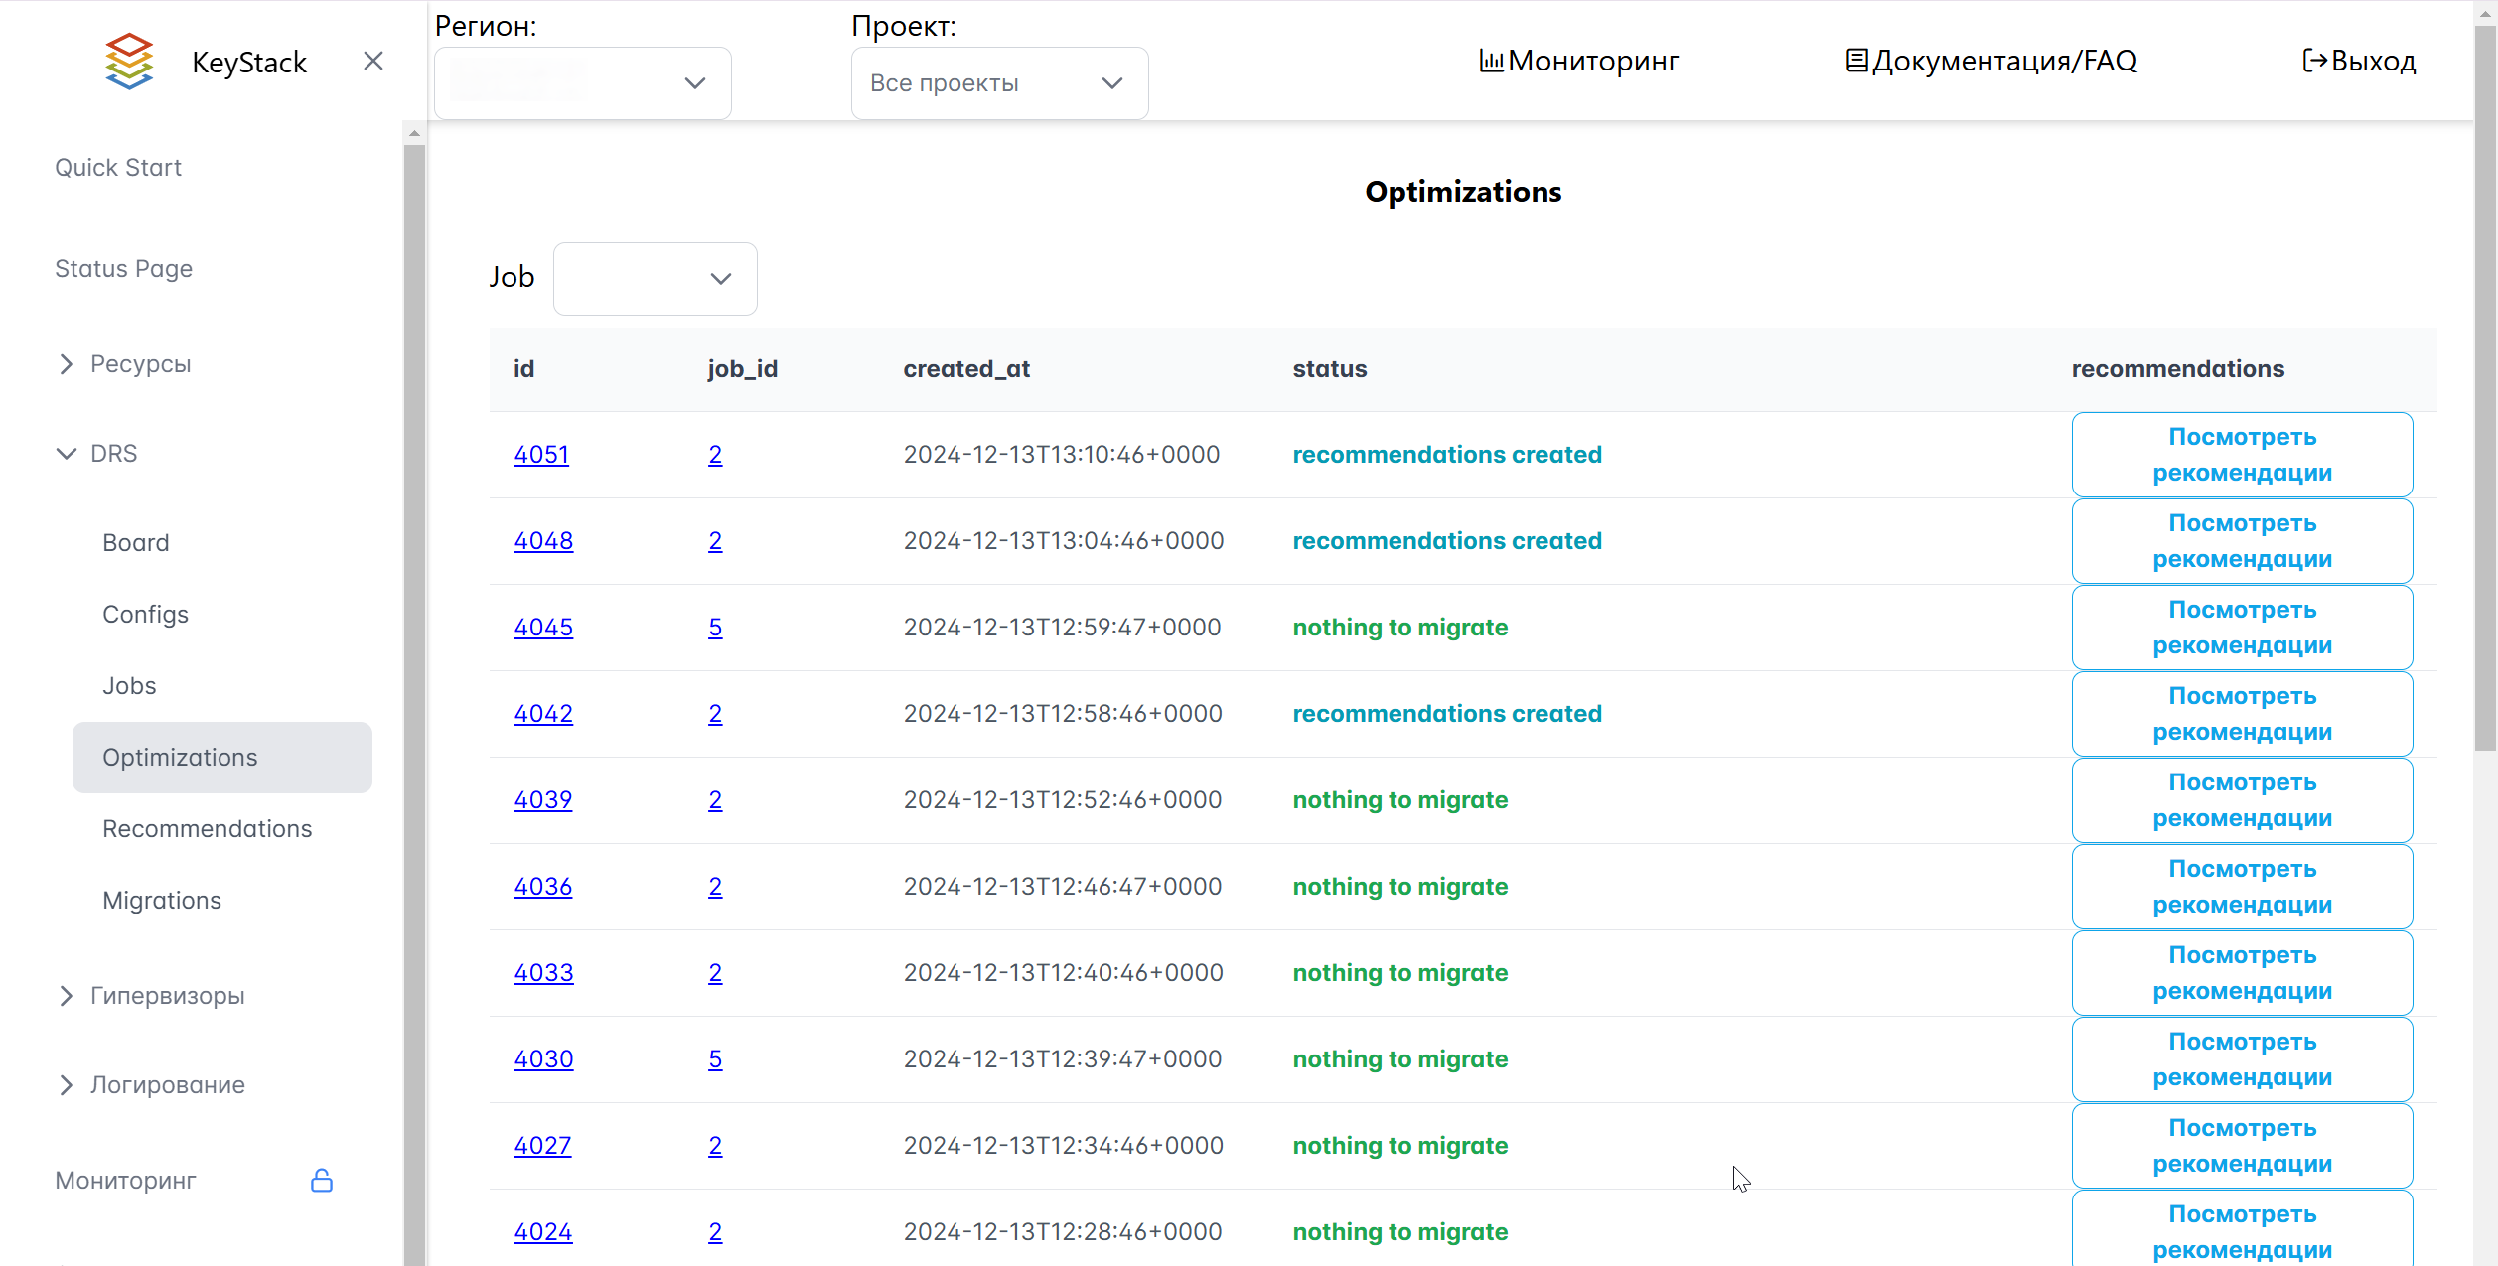2498x1266 pixels.
Task: Click the Выход logout arrow icon
Action: tap(2314, 62)
